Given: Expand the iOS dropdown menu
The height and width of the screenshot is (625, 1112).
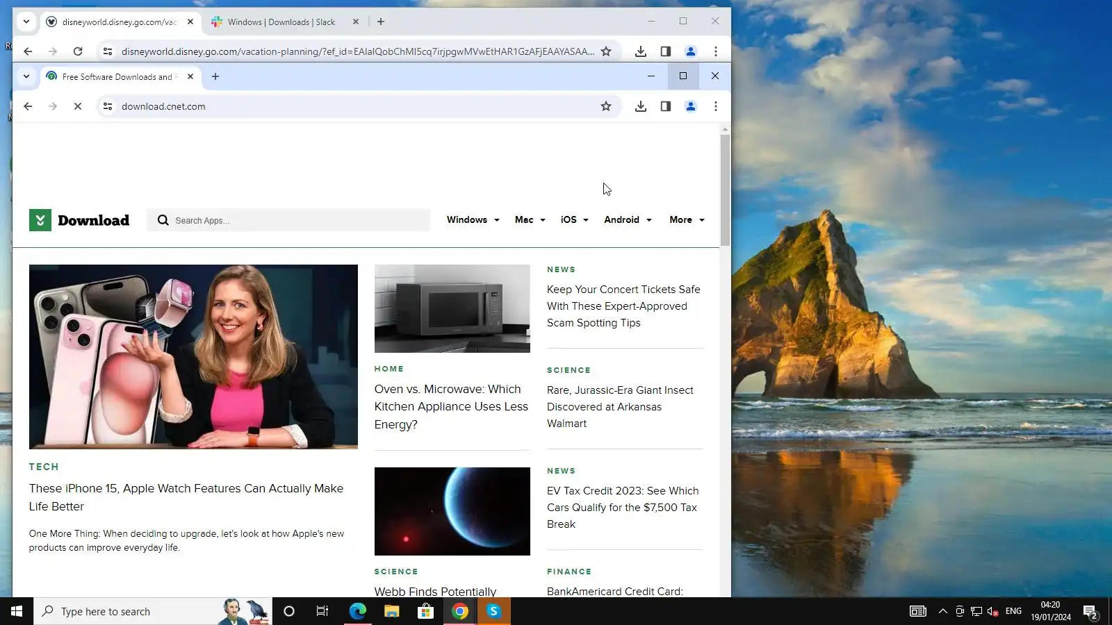Looking at the screenshot, I should click(x=575, y=219).
